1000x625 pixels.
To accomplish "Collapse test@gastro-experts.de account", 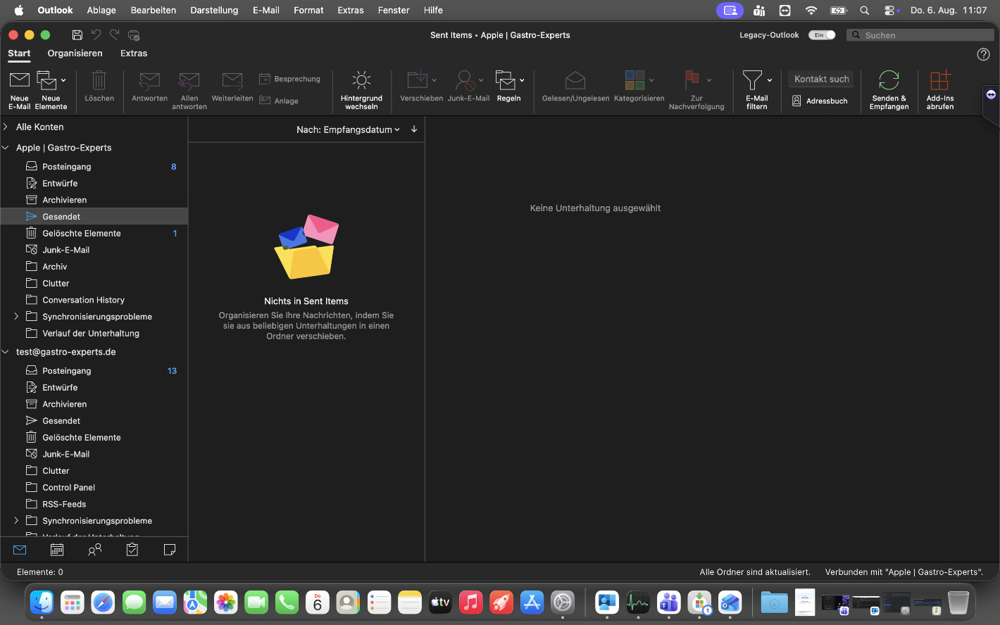I will (x=6, y=352).
